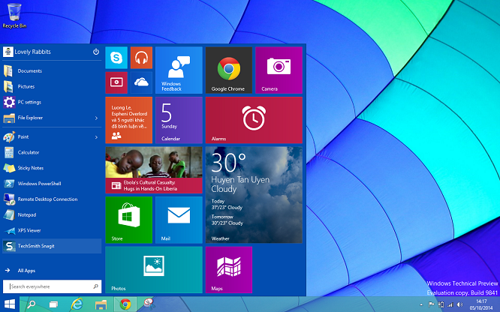Open the Calendar tile showing Sunday
Viewport: 500px width, 312px height.
[x=179, y=120]
